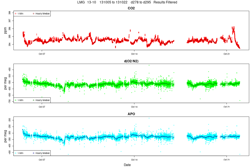Click 'Hourly Median' label in d(O2/N2) legend

point(43,100)
